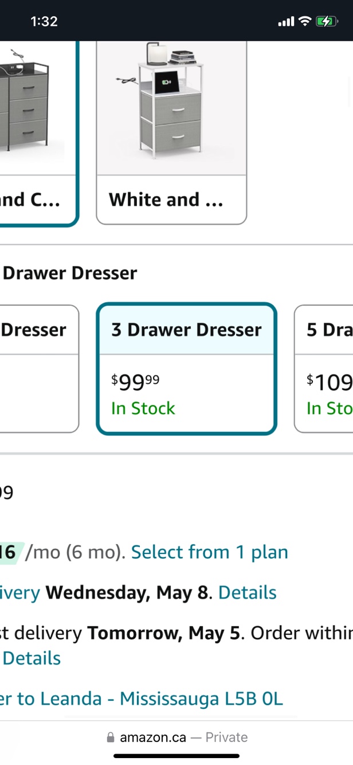Tap the home indicator bar at bottom
Image resolution: width=353 pixels, height=765 pixels.
(176, 755)
